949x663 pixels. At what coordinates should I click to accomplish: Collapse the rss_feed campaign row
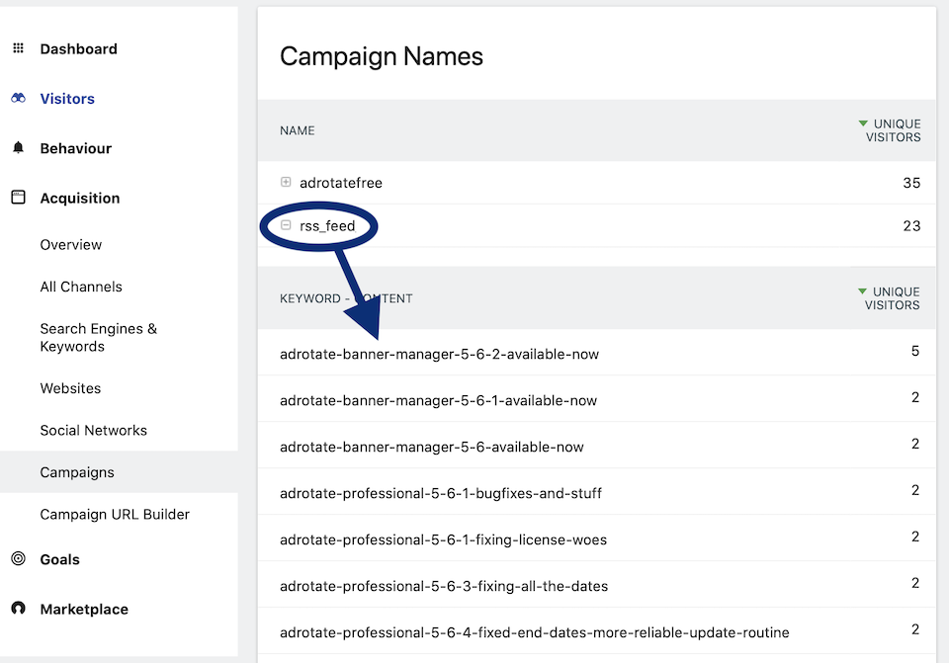click(286, 225)
